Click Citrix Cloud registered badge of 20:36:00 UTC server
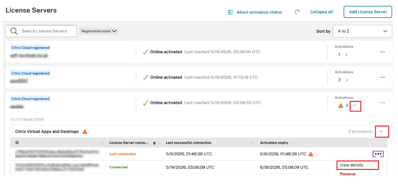 tap(31, 47)
